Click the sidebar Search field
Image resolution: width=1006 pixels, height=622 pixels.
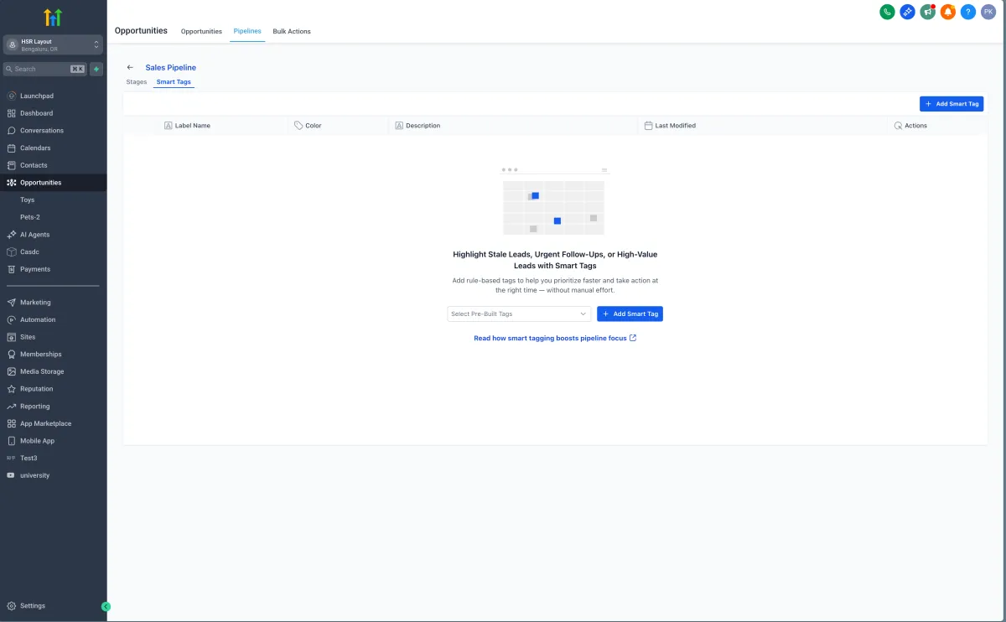pos(45,69)
